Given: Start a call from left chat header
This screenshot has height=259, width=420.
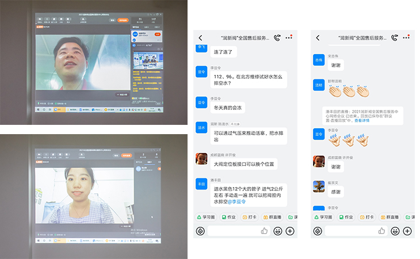Looking at the screenshot, I should tap(277, 38).
